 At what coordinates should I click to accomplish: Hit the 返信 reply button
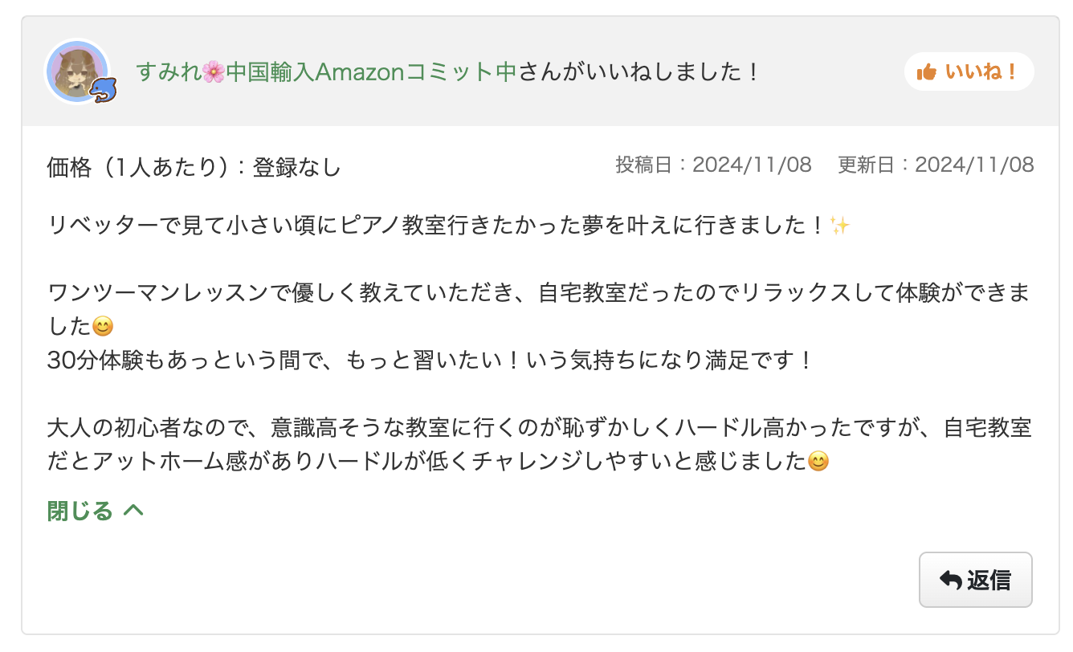[976, 579]
